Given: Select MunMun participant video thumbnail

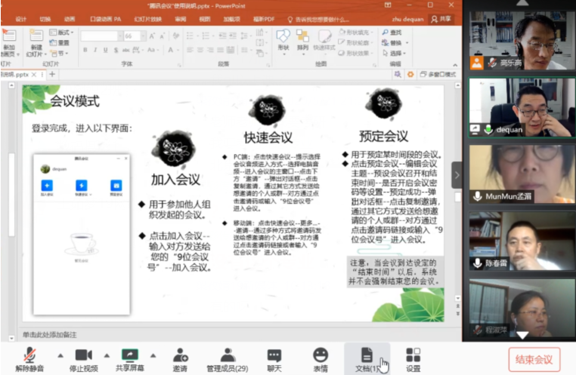Looking at the screenshot, I should tap(522, 174).
